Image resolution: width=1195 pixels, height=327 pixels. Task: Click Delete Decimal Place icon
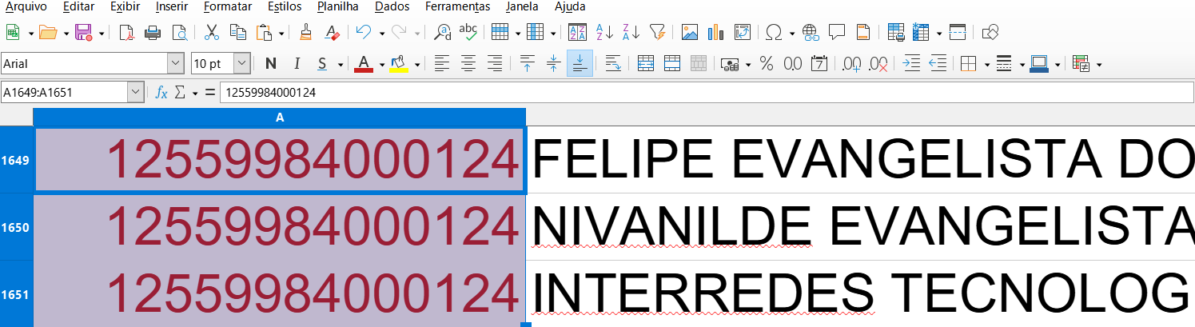[878, 64]
